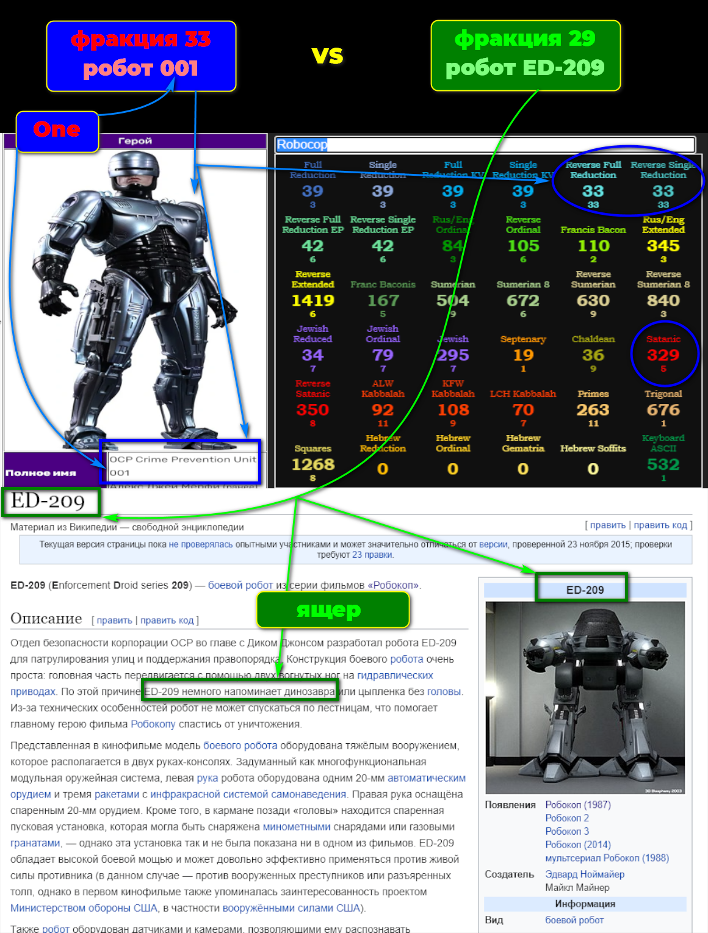Open «мультсериал Робокоп (1988)» link
The image size is (708, 933).
click(607, 858)
